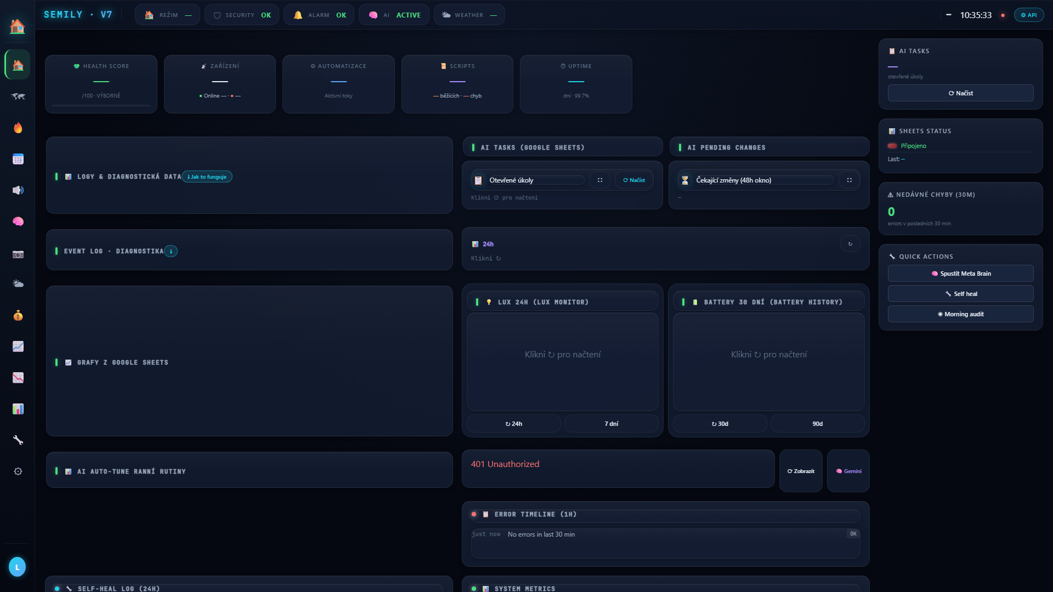
Task: Click the 'System Metrics' header
Action: tap(666, 588)
